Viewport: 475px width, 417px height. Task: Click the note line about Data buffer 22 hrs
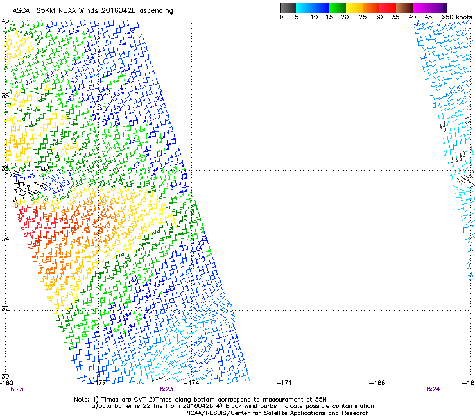point(232,406)
